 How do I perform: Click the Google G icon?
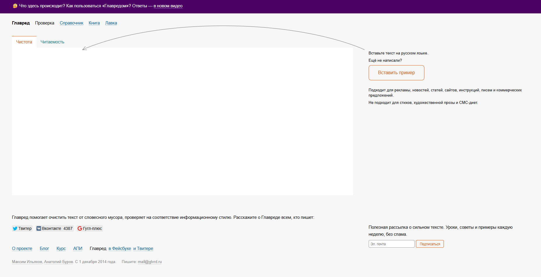[80, 228]
